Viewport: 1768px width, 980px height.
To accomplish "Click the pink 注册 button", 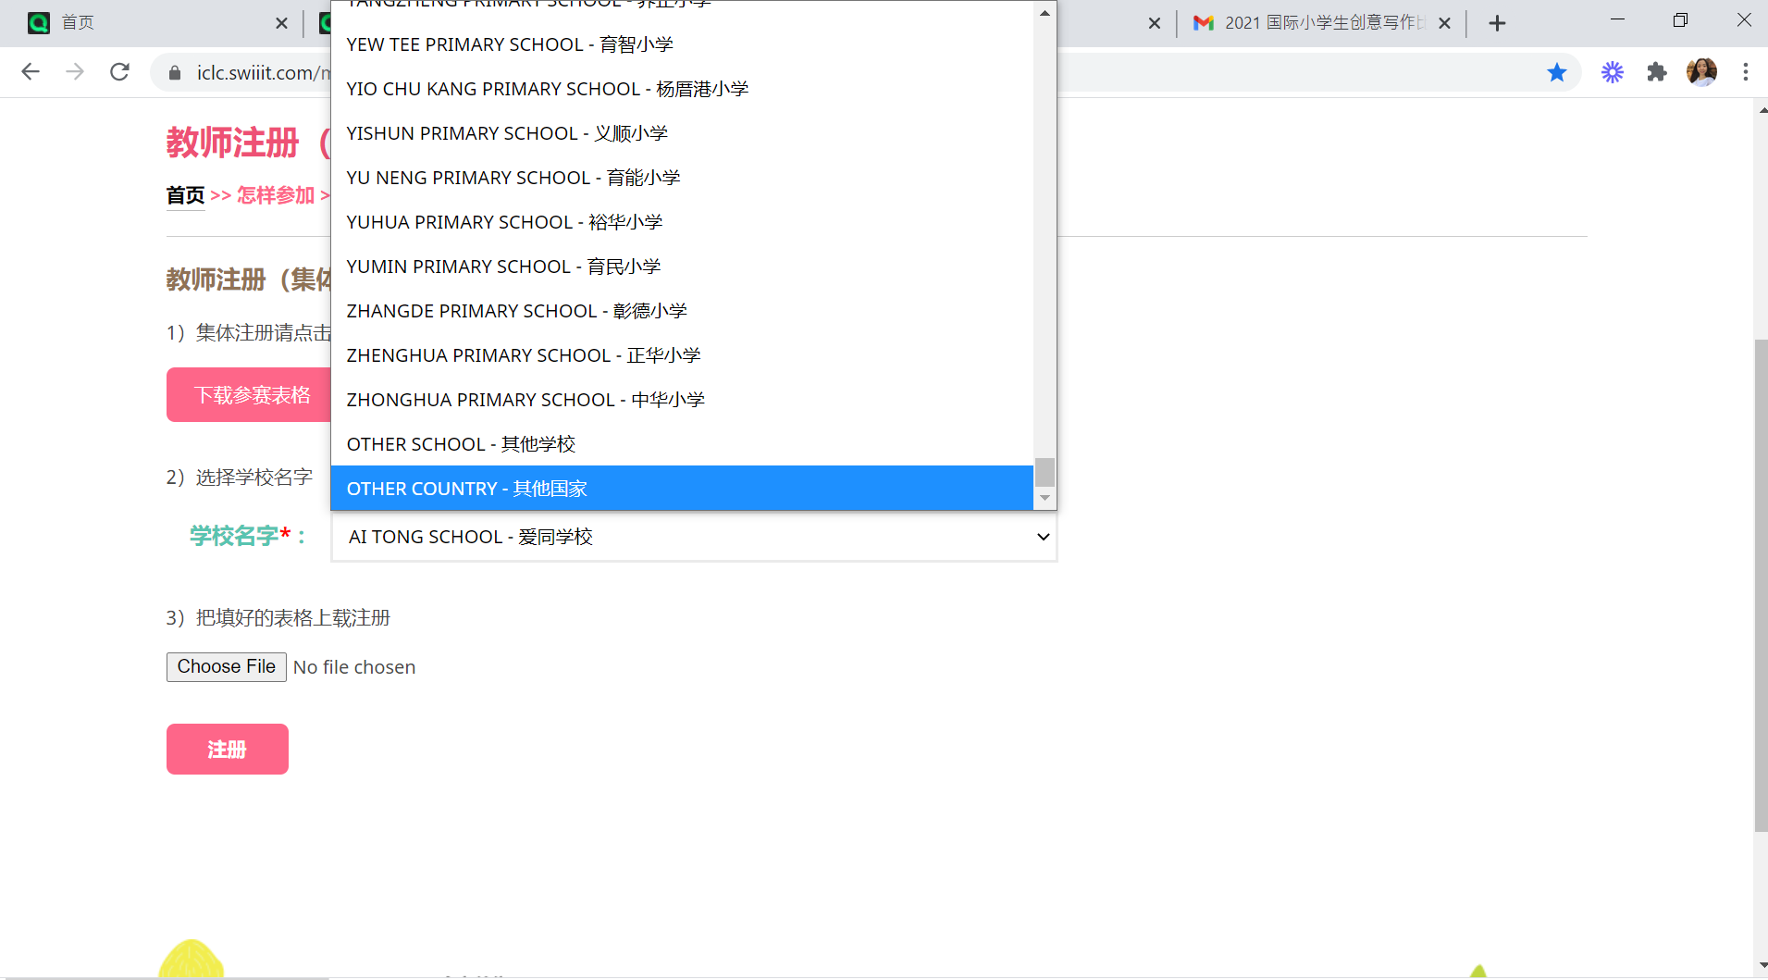I will (x=228, y=749).
